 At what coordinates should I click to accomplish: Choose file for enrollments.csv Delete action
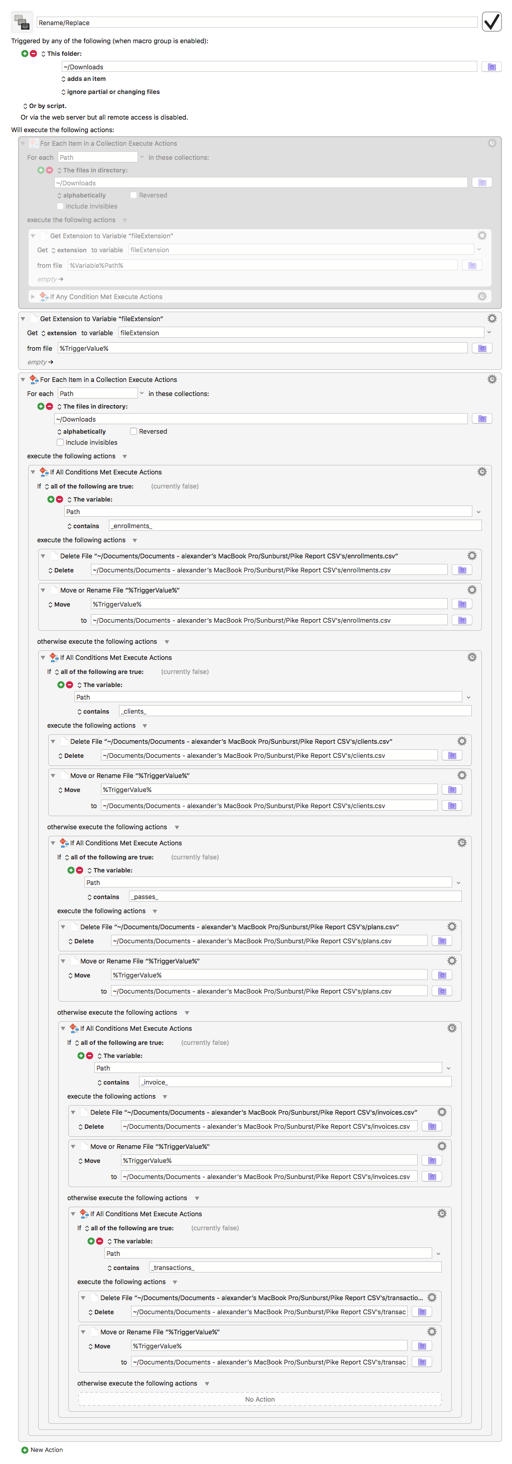462,569
